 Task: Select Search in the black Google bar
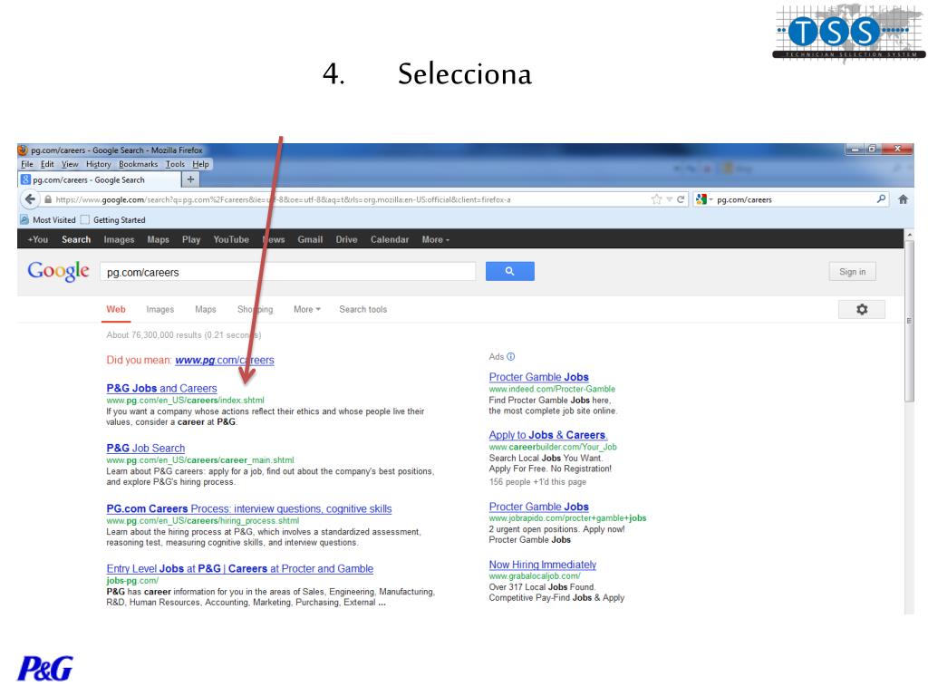tap(76, 239)
